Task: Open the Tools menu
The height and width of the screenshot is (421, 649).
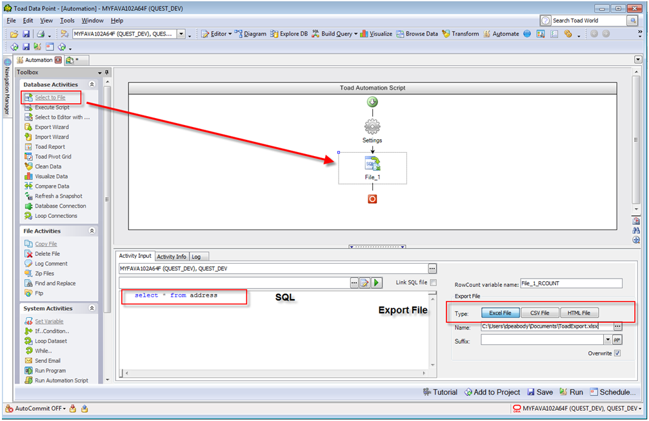Action: coord(67,21)
